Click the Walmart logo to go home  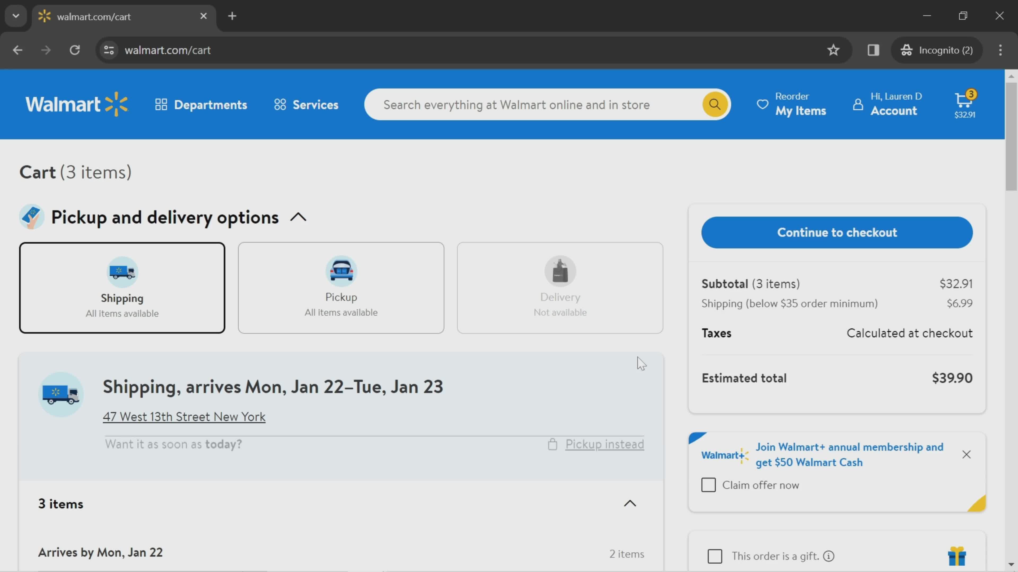(x=77, y=104)
